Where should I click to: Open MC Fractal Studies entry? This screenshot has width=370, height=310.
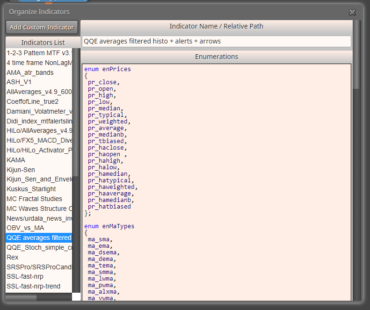pyautogui.click(x=39, y=199)
